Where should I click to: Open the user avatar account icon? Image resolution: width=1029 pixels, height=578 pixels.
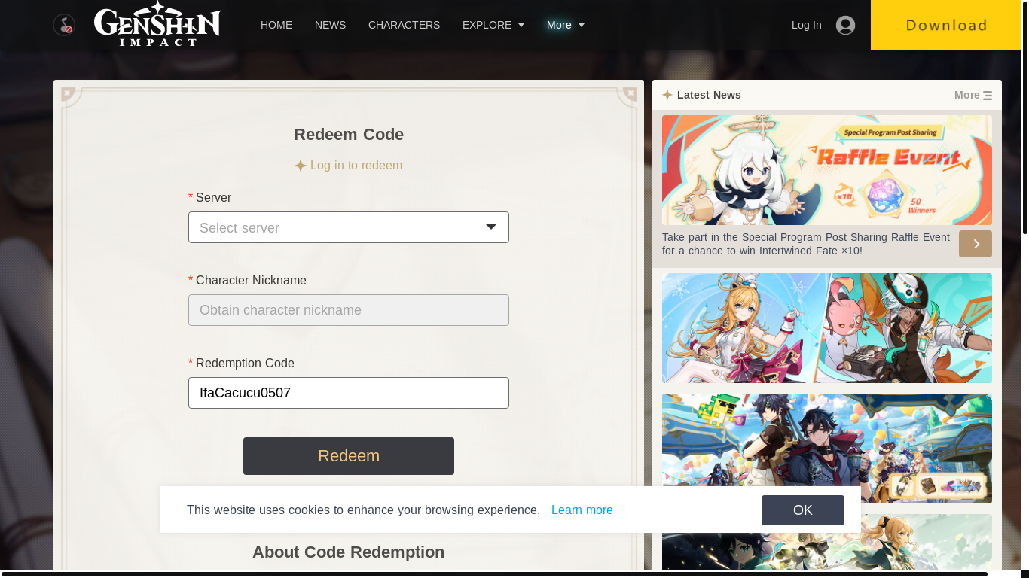point(845,25)
